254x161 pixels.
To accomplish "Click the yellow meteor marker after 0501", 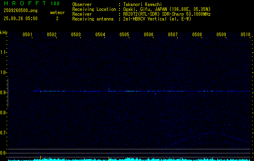I will [40, 158].
